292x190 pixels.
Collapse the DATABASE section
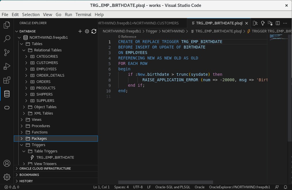coord(17,31)
